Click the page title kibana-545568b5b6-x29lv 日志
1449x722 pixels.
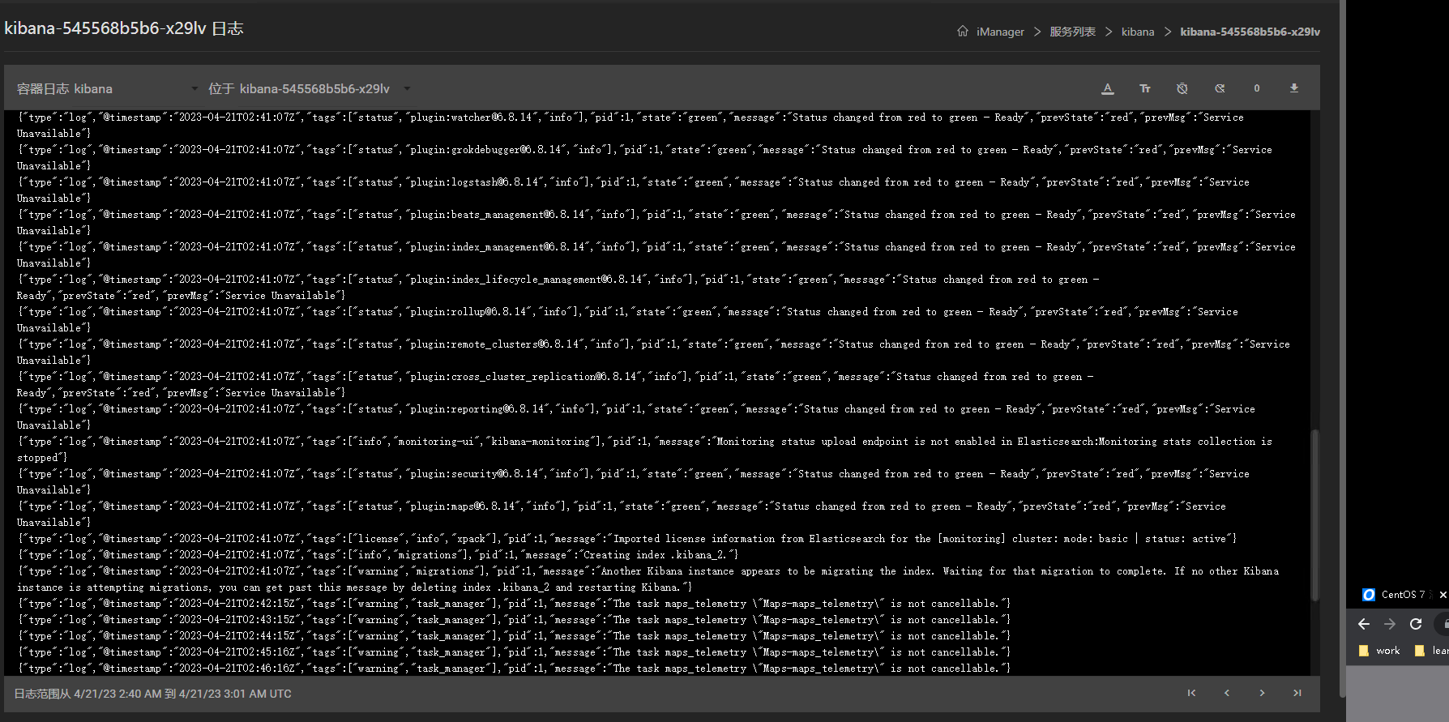pos(124,28)
